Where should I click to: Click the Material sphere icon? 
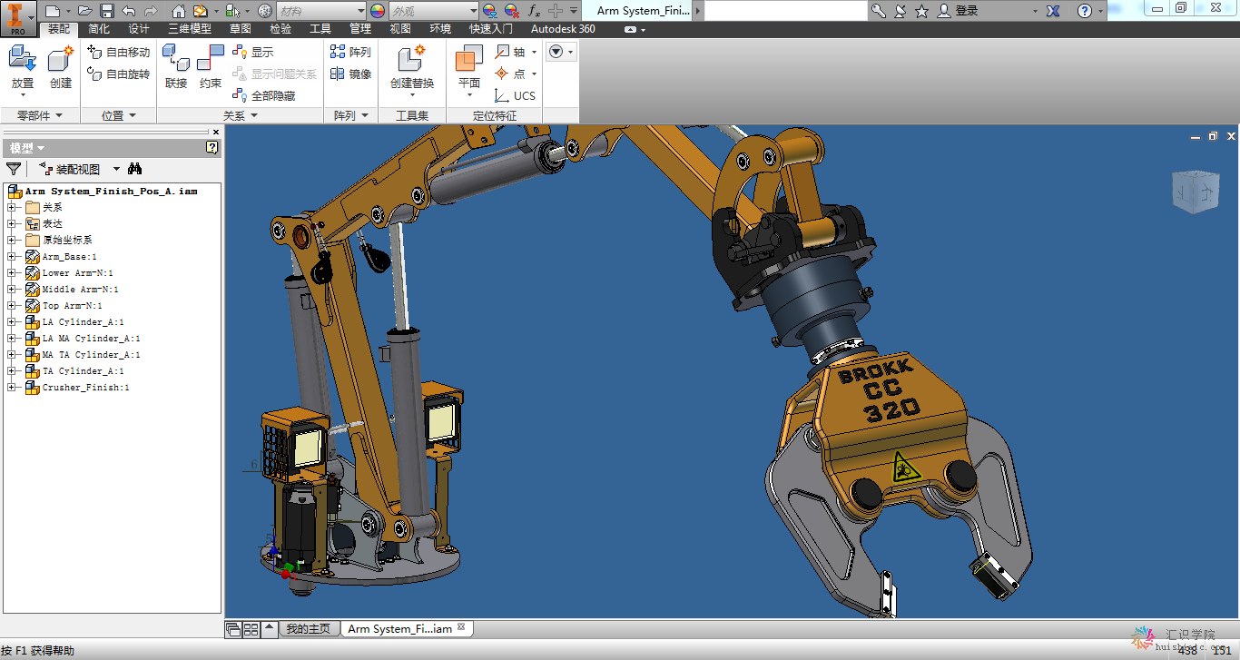pos(265,11)
